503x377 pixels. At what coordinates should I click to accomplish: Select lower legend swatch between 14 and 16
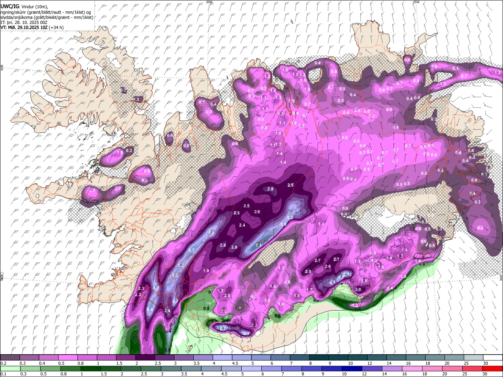tap(392, 368)
